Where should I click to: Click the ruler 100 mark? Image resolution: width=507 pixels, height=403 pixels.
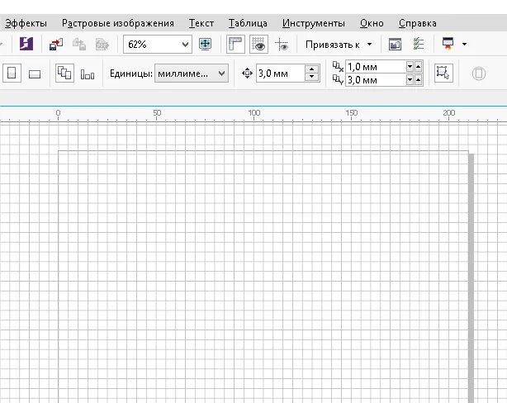click(x=253, y=112)
